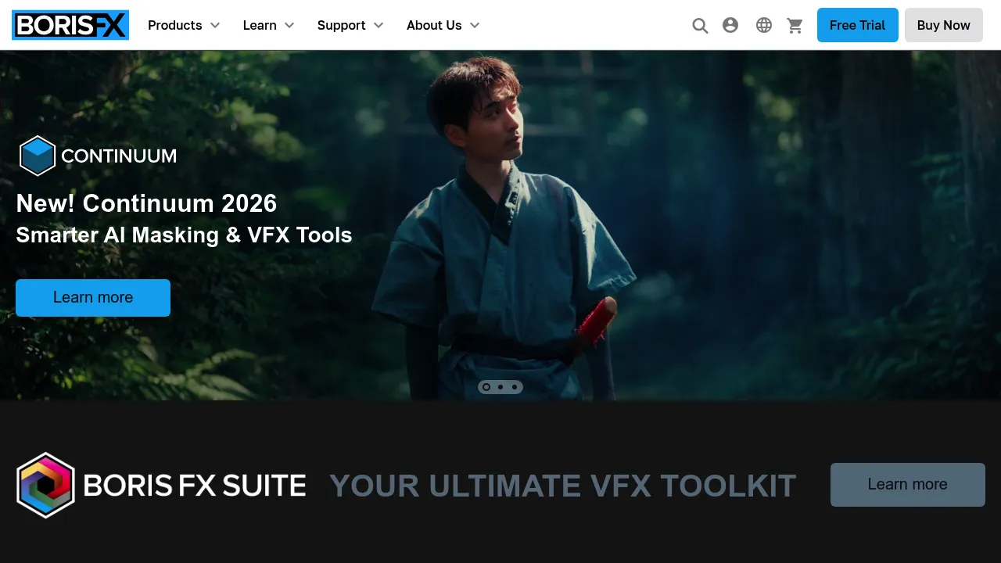Click 'Smarter AI Masking & VFX Tools' text
This screenshot has width=1001, height=563.
pyautogui.click(x=184, y=235)
